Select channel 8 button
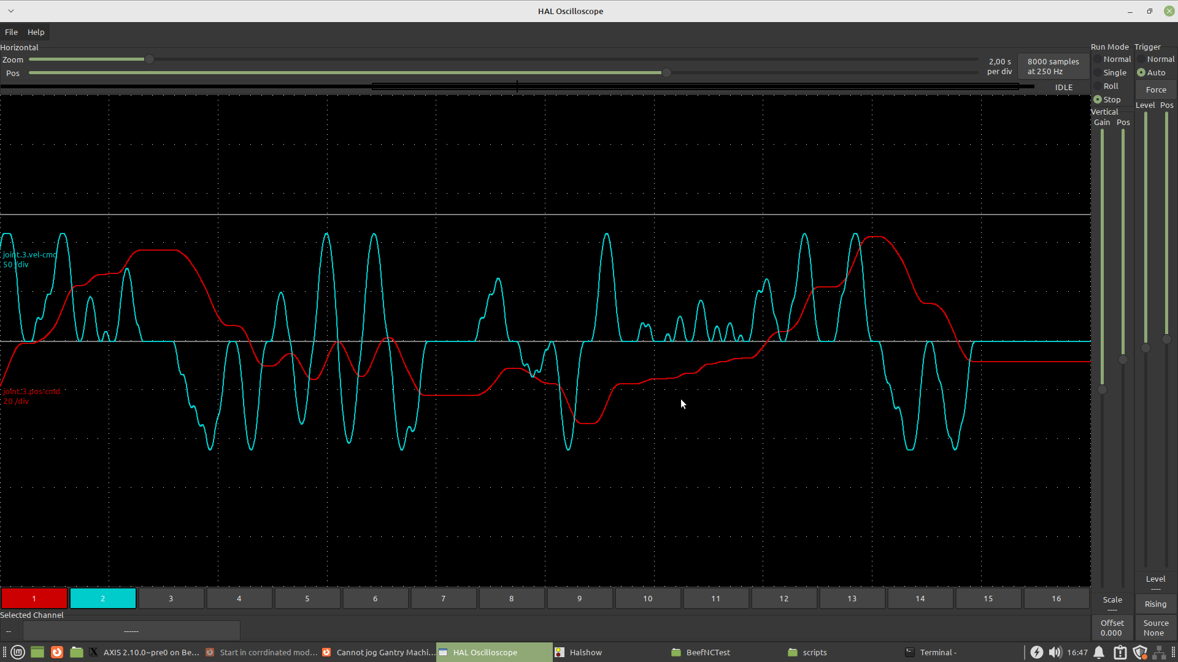1178x662 pixels. coord(511,598)
